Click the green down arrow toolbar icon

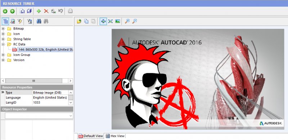5,11
